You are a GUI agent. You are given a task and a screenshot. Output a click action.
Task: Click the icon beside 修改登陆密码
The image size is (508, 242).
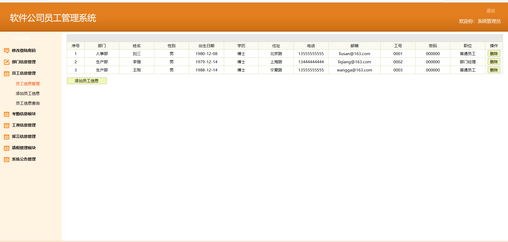point(7,51)
